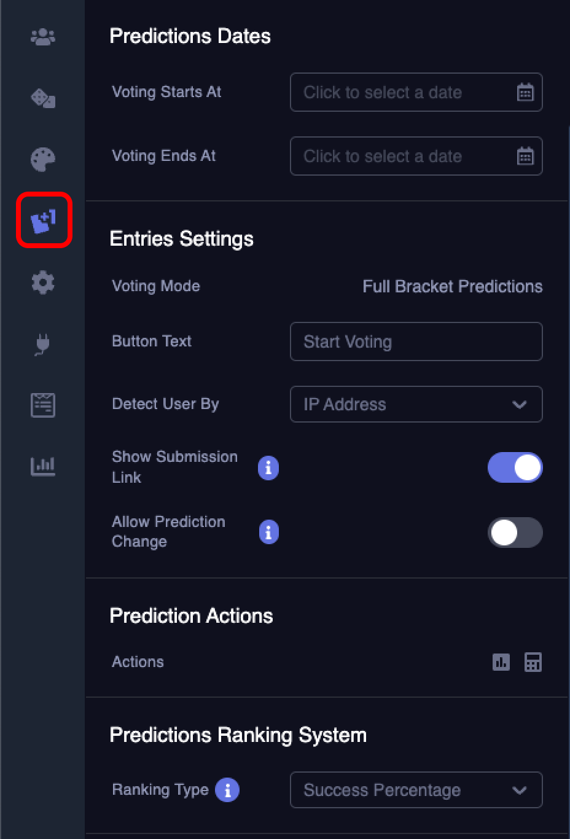Click the Button Text input field
Image resolution: width=570 pixels, height=839 pixels.
pyautogui.click(x=416, y=341)
